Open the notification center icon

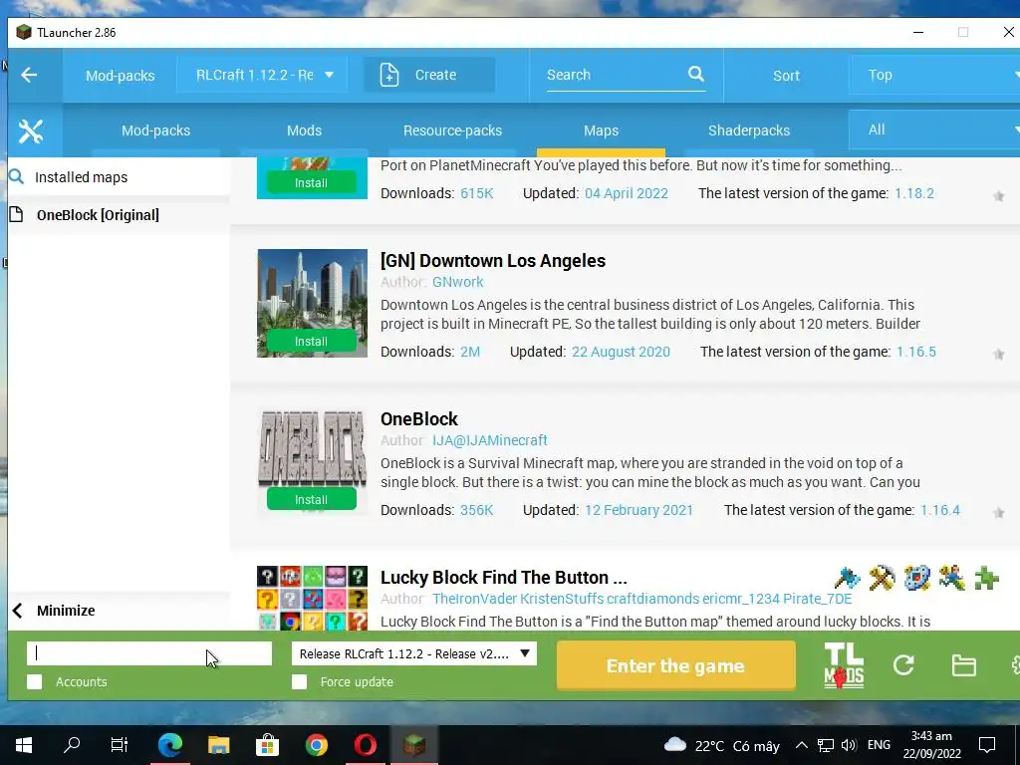pyautogui.click(x=987, y=745)
